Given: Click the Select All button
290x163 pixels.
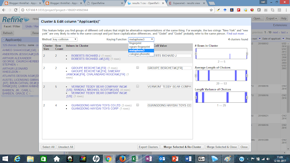Looking at the screenshot, I should coord(48,147).
